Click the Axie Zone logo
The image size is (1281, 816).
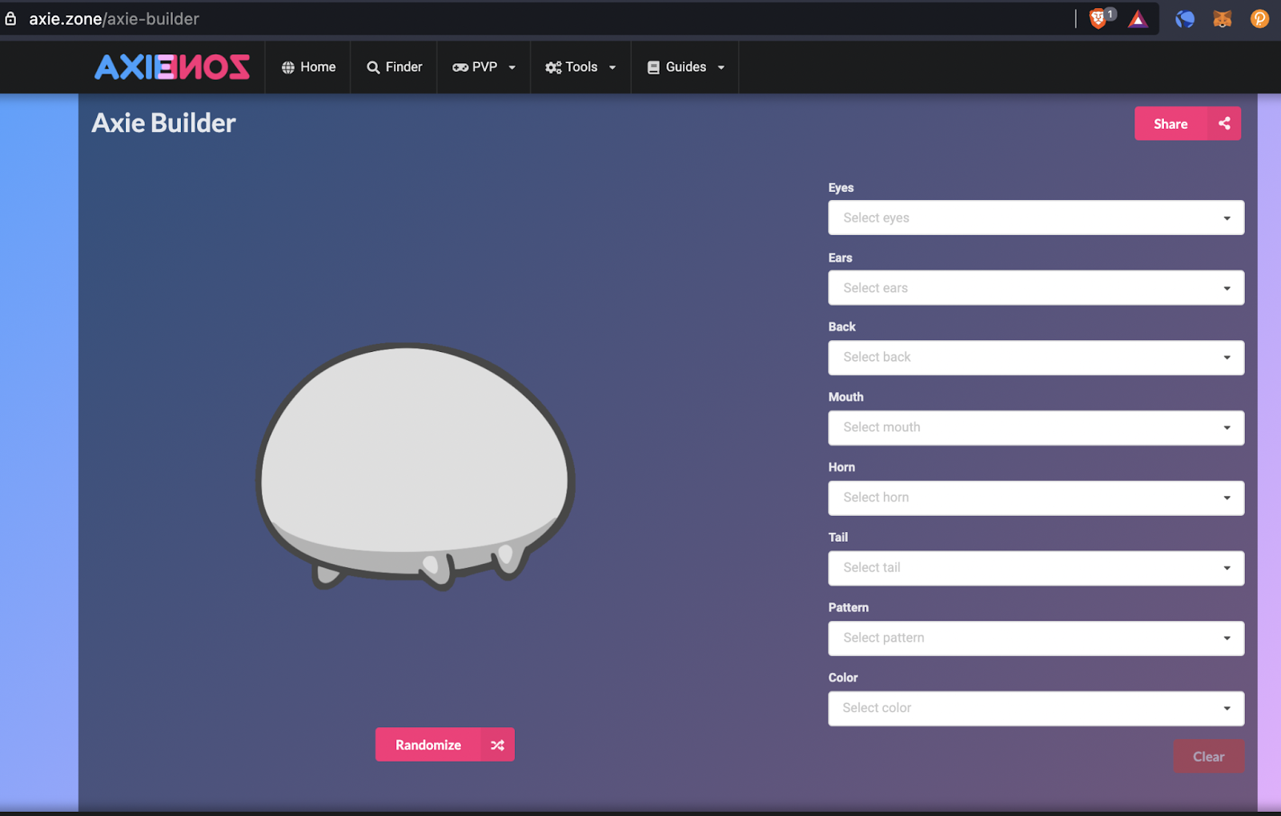click(172, 67)
